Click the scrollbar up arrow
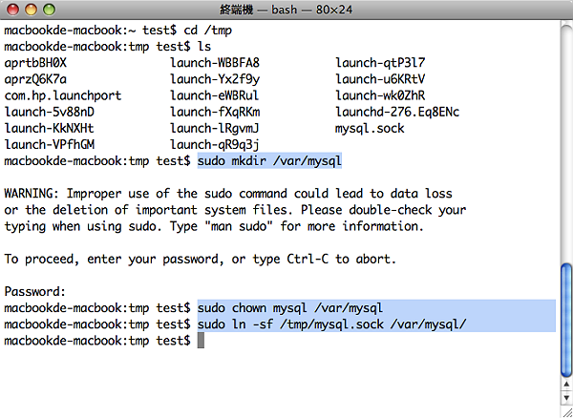573x418 pixels. (x=566, y=385)
